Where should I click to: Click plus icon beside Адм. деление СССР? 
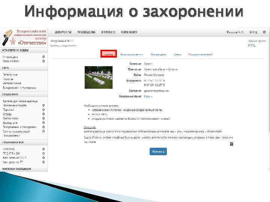[x=43, y=158]
